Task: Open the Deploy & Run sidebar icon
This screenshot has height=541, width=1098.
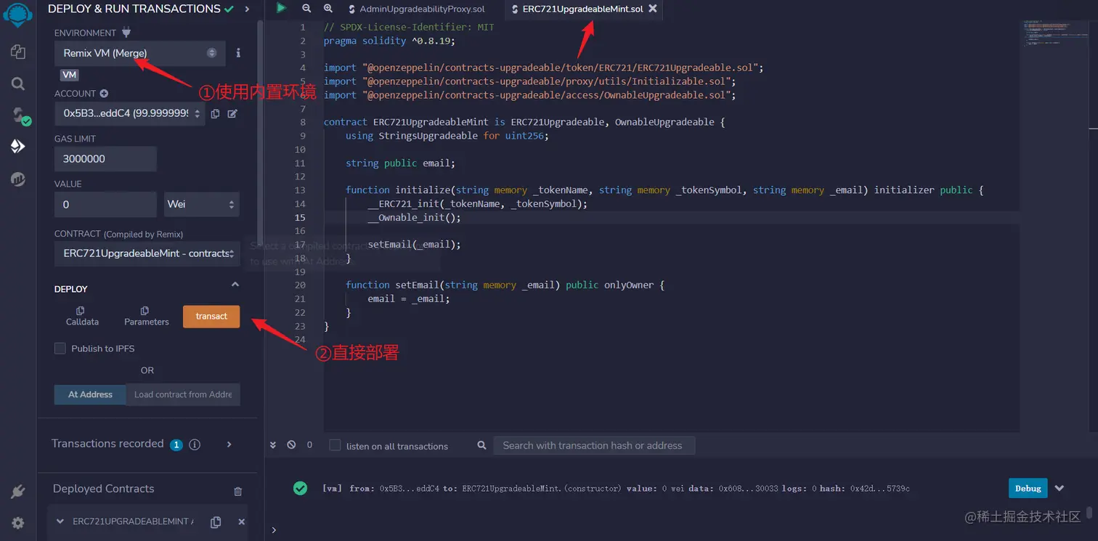Action: click(18, 146)
